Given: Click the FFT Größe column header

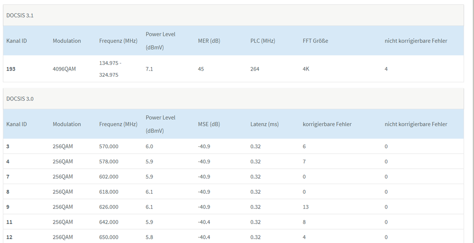Looking at the screenshot, I should tap(316, 41).
